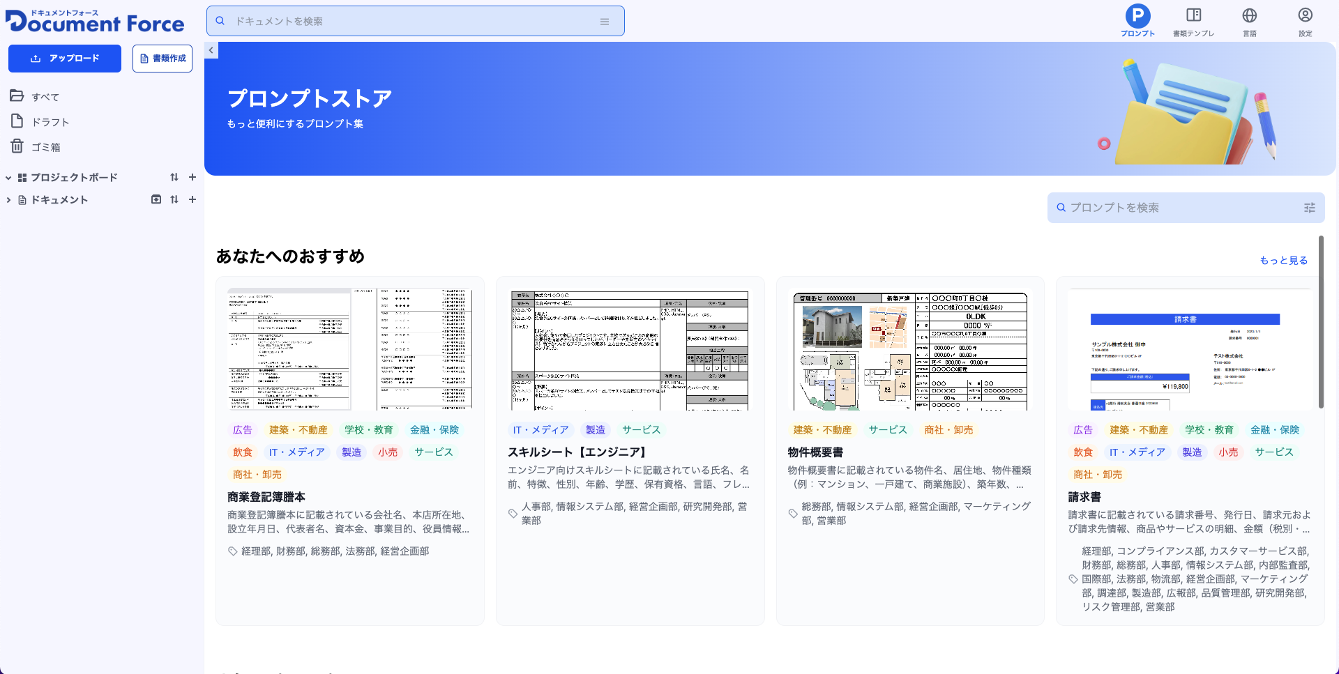Image resolution: width=1339 pixels, height=674 pixels.
Task: Select 小売 tag on 請求書 card
Action: pyautogui.click(x=1228, y=452)
